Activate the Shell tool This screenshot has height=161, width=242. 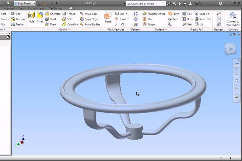coord(50,19)
